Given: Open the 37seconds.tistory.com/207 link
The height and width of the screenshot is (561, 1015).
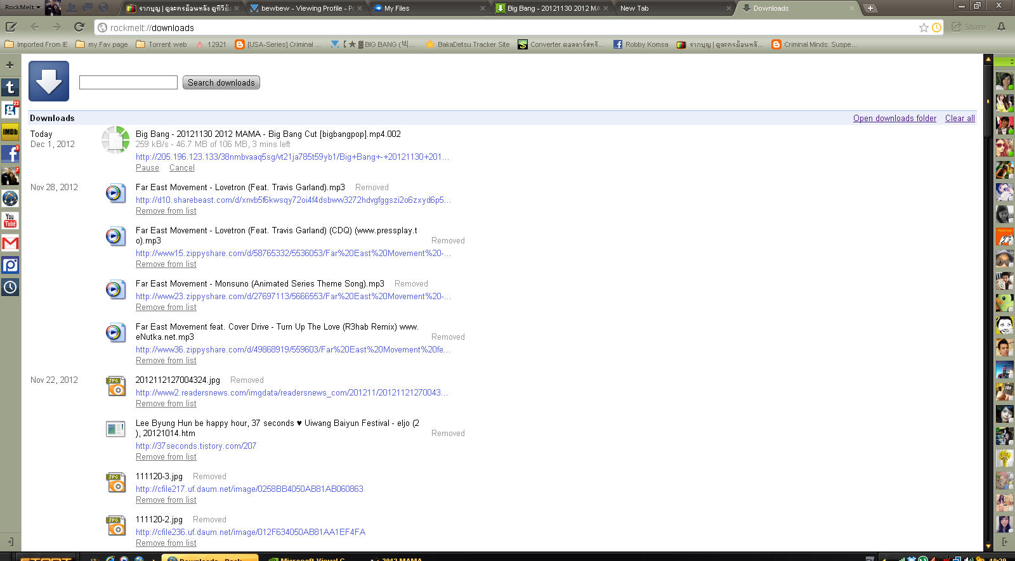Looking at the screenshot, I should 196,446.
